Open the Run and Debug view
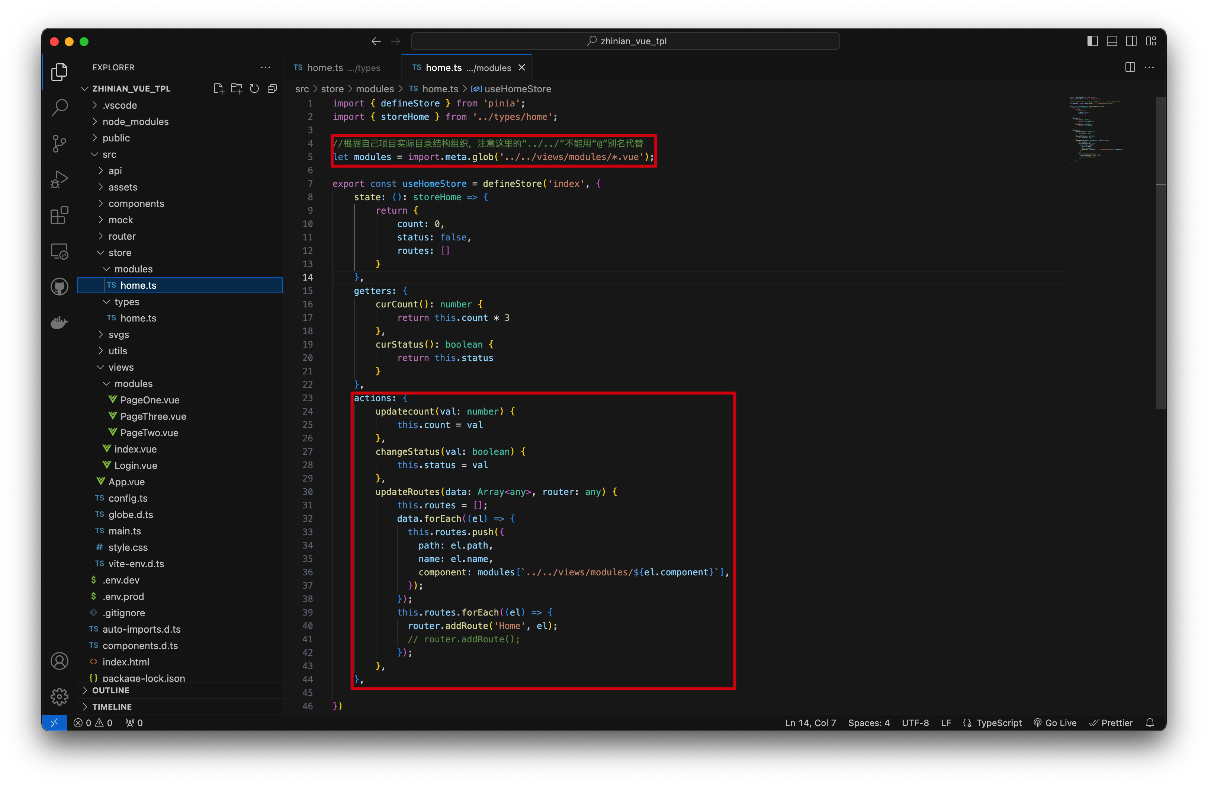 click(60, 179)
